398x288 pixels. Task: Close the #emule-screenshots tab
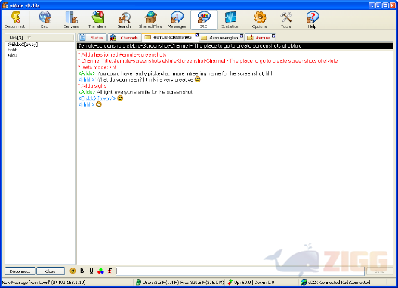[196, 35]
